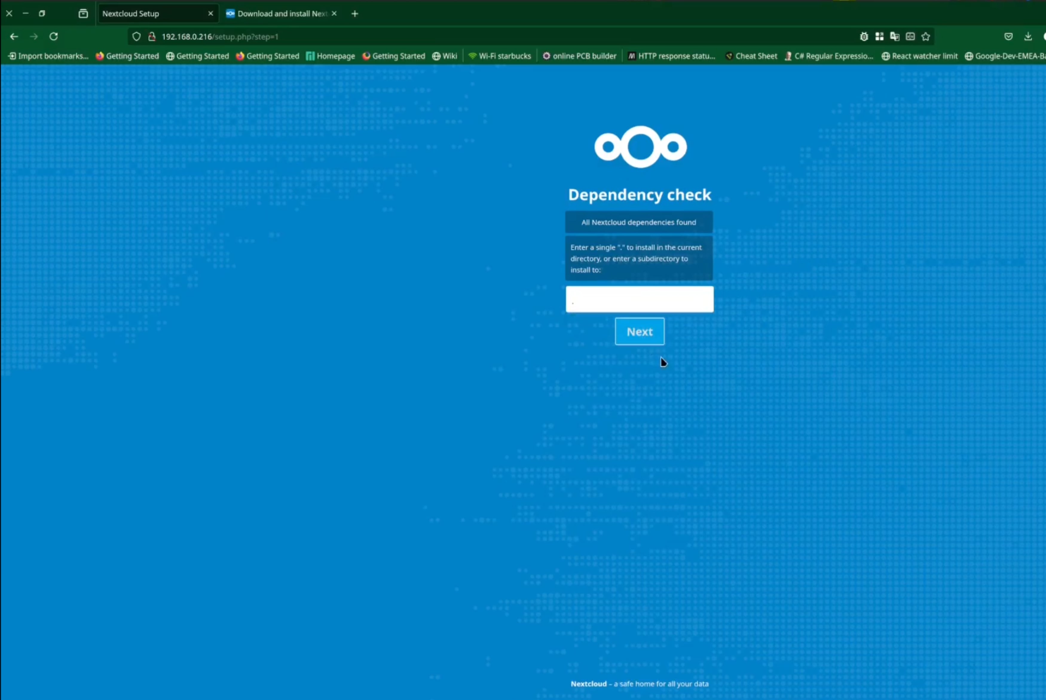Open the HTTP response status bookmark
Viewport: 1046px width, 700px height.
coord(672,56)
